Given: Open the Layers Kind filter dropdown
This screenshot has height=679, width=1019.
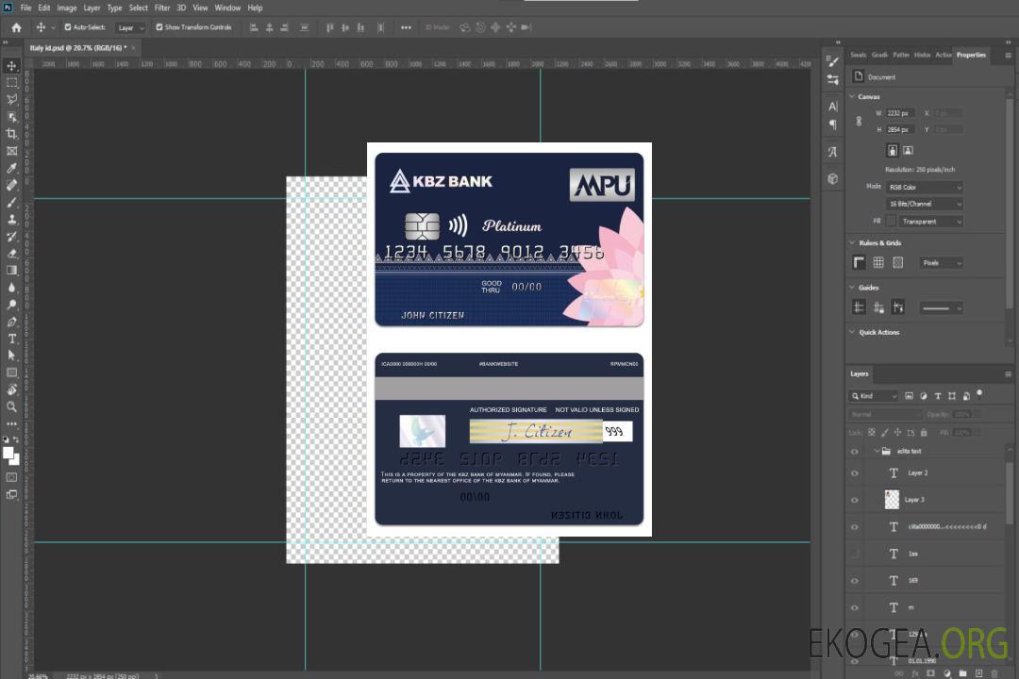Looking at the screenshot, I should coord(874,396).
